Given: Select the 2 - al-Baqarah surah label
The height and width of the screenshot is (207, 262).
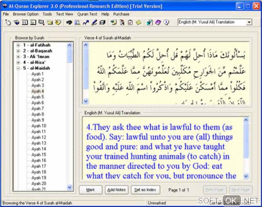Looking at the screenshot, I should (x=38, y=51).
